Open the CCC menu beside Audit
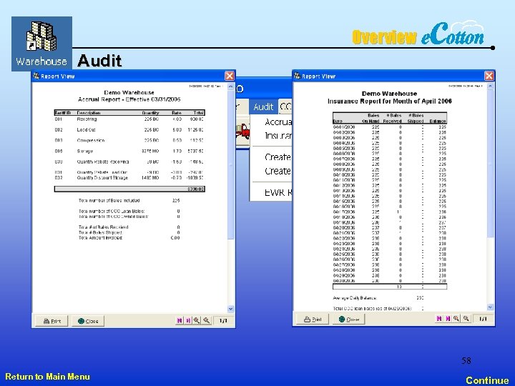This screenshot has height=386, width=515. tap(285, 107)
